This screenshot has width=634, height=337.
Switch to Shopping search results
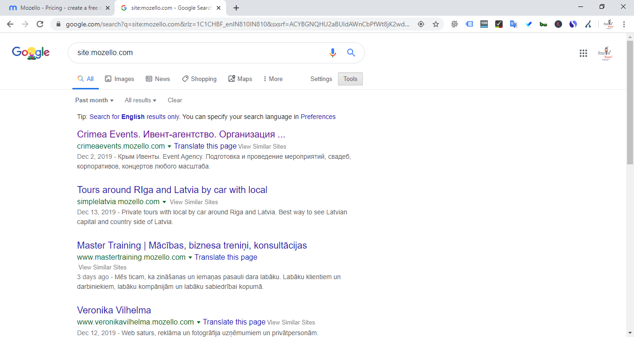199,79
